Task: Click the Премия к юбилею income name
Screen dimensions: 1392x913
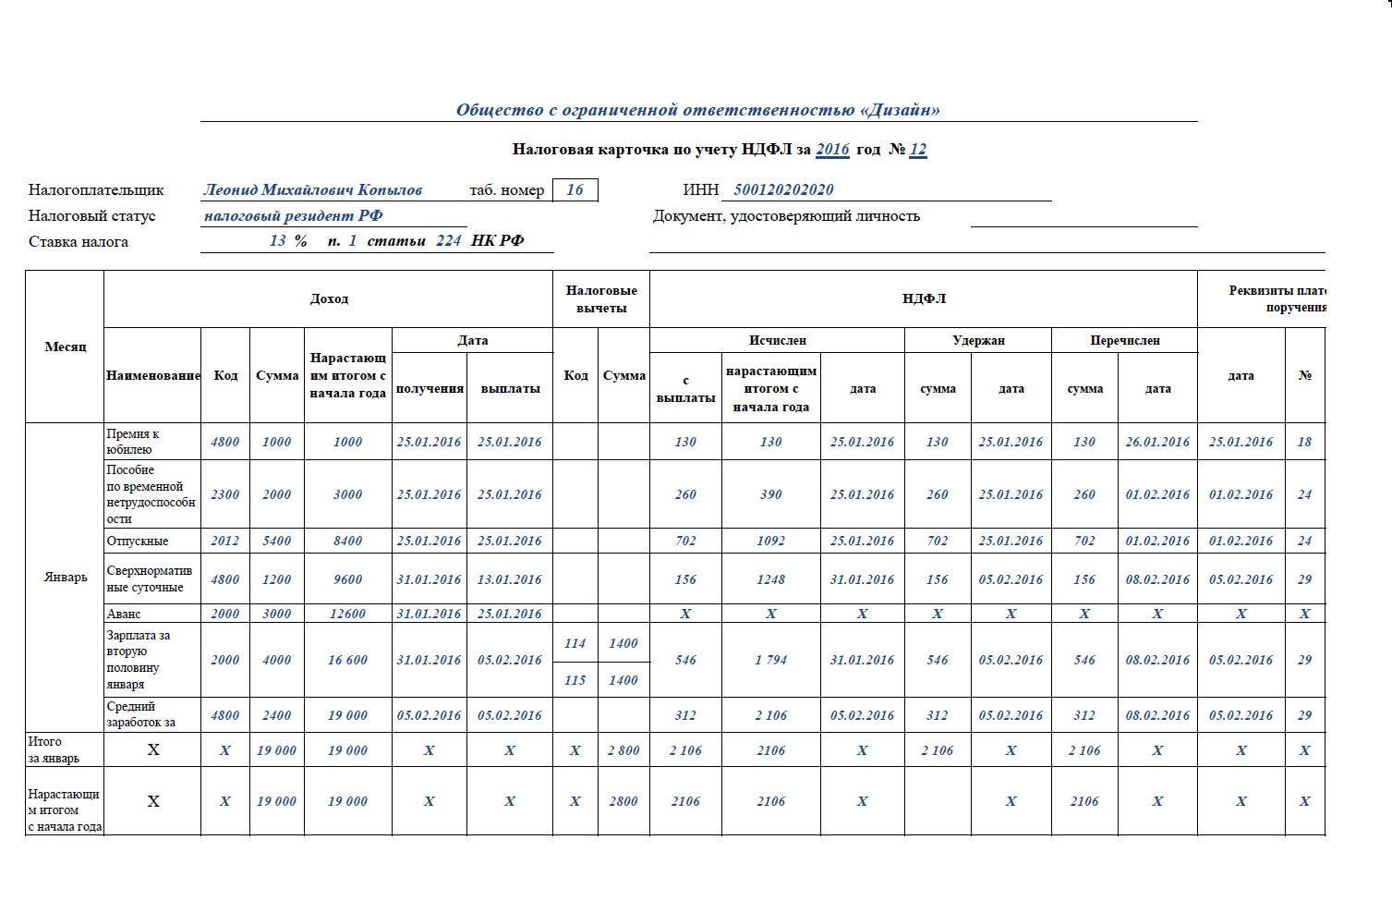Action: click(133, 441)
